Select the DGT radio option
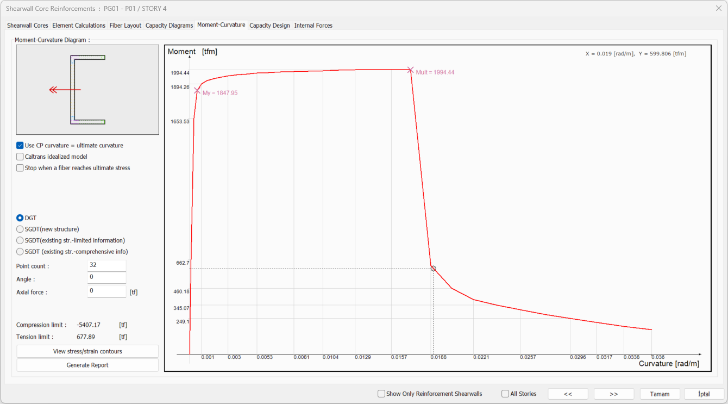 click(x=20, y=218)
